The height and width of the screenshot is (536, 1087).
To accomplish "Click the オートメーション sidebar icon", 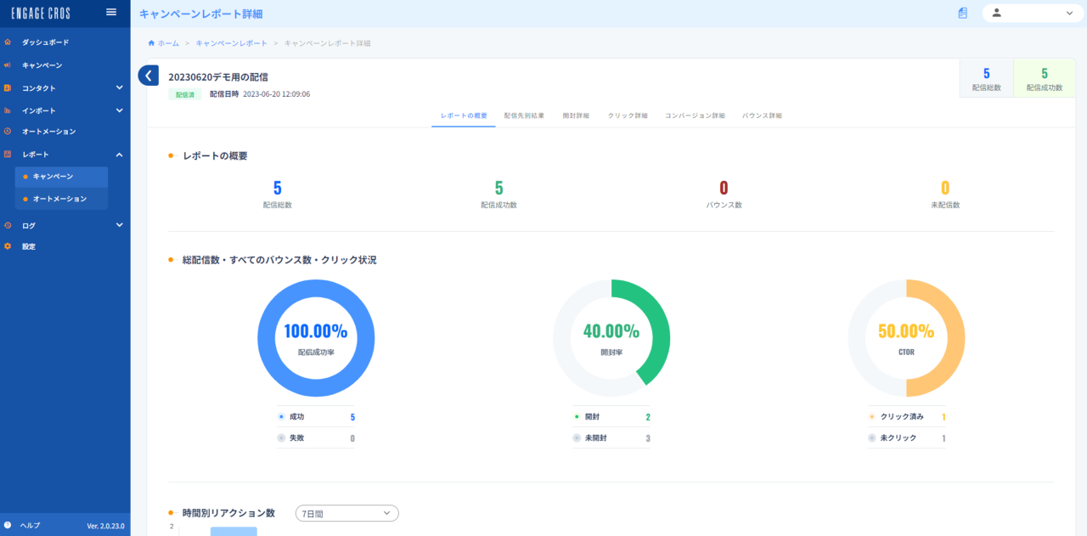I will (8, 132).
